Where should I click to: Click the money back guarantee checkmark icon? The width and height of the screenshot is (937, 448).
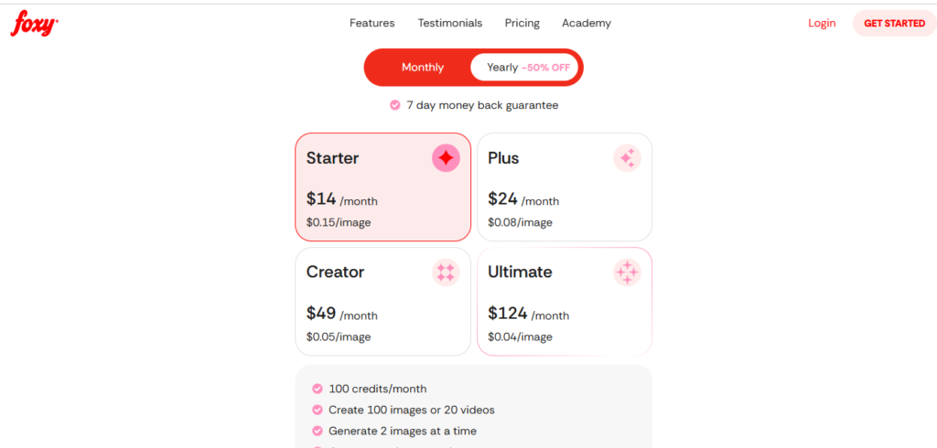(394, 105)
